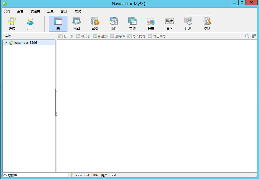Open the 查询 (Query) tool
The width and height of the screenshot is (259, 179).
click(x=132, y=23)
